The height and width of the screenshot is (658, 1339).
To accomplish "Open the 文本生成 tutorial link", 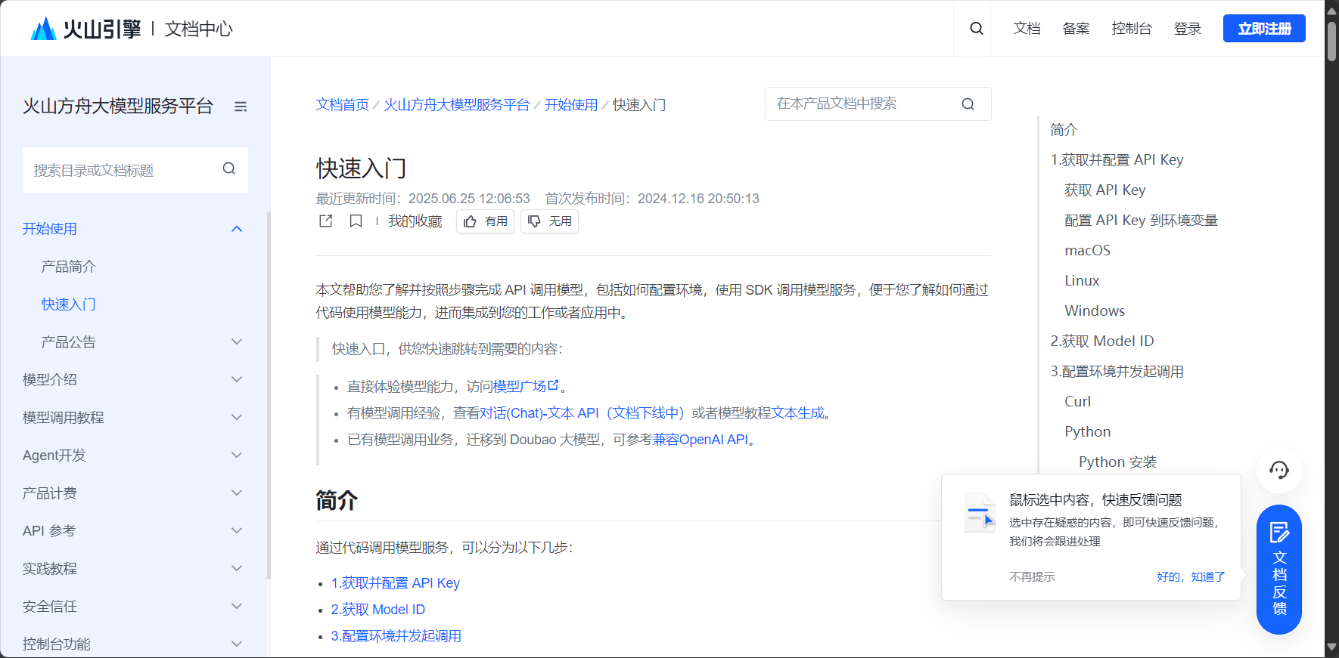I will (x=798, y=413).
